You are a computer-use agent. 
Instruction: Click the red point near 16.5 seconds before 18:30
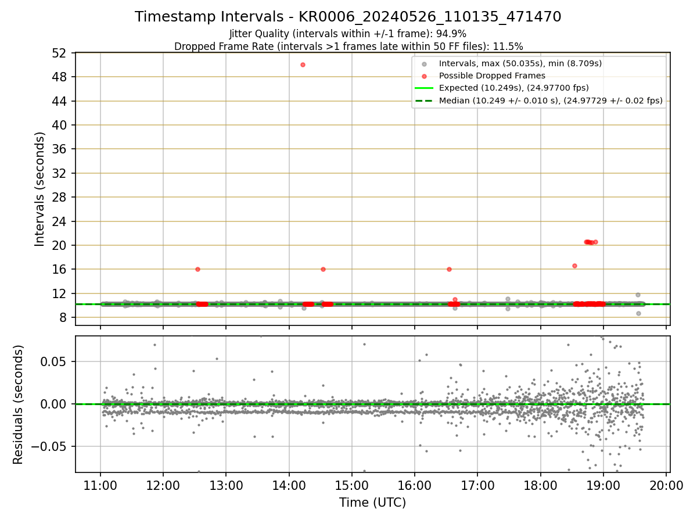[x=574, y=266]
